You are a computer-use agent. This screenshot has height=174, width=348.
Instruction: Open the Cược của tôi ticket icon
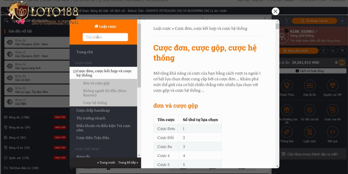click(332, 110)
